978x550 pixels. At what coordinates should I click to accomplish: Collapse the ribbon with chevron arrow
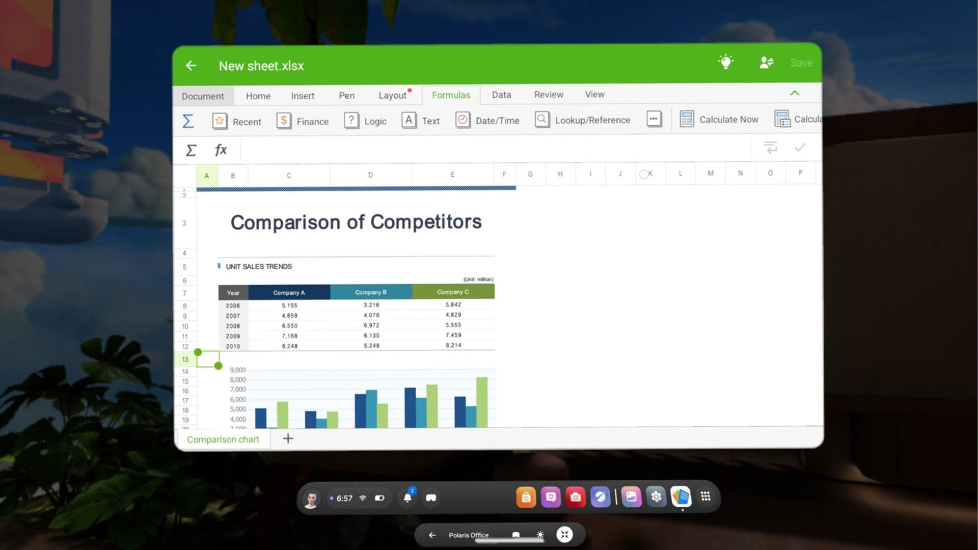point(795,93)
